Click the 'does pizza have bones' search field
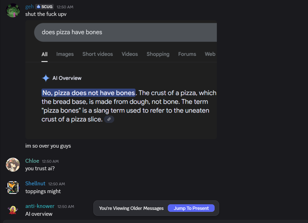The width and height of the screenshot is (308, 223). pyautogui.click(x=125, y=32)
